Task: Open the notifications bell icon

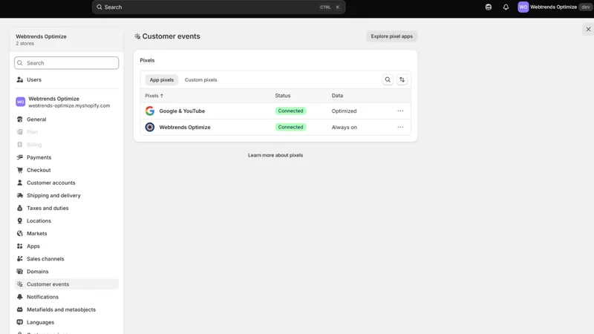Action: click(x=506, y=7)
